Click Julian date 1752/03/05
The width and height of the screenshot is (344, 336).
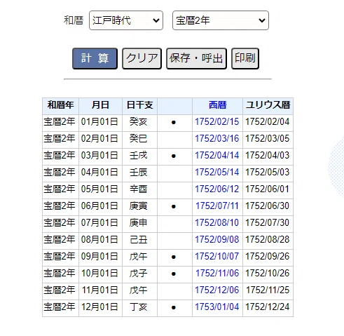pos(268,139)
